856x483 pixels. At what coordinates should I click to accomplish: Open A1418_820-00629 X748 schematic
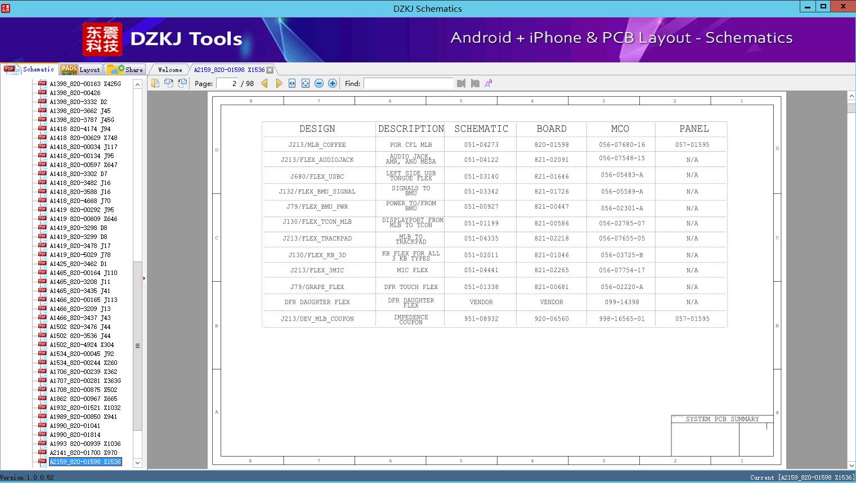(83, 138)
